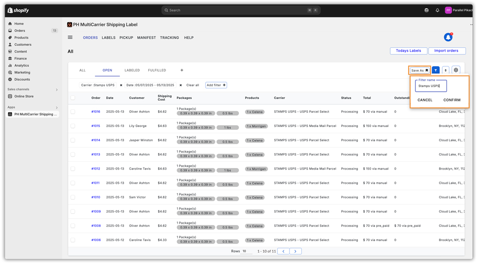Open the Analytics sidebar item
477x264 pixels.
point(21,65)
